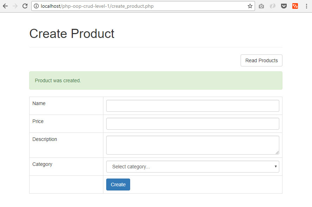This screenshot has height=207, width=312.
Task: Click inside the Description textarea
Action: pyautogui.click(x=192, y=145)
